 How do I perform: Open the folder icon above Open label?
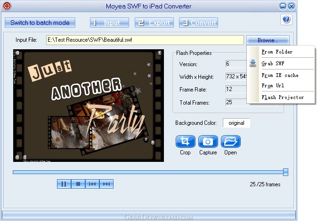coord(230,141)
